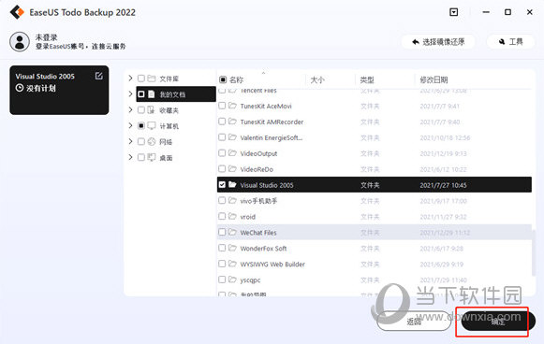Click the vroid folder icon
This screenshot has height=344, width=544.
point(232,216)
